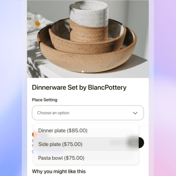Click the orange circle icon left of list
The width and height of the screenshot is (176, 176).
pos(33,134)
